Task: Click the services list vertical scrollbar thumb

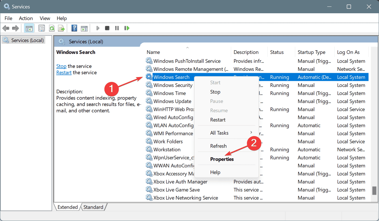Action: click(x=374, y=190)
